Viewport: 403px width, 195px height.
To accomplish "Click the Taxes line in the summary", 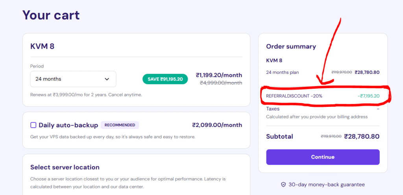I will (x=273, y=109).
